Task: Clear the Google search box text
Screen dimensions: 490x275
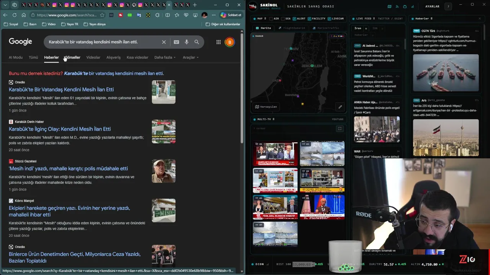Action: click(164, 42)
